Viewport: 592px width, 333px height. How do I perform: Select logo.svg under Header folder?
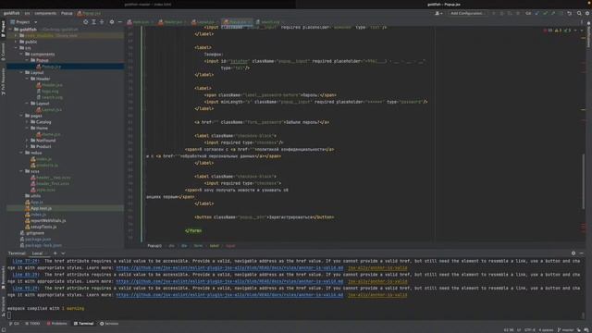click(50, 91)
